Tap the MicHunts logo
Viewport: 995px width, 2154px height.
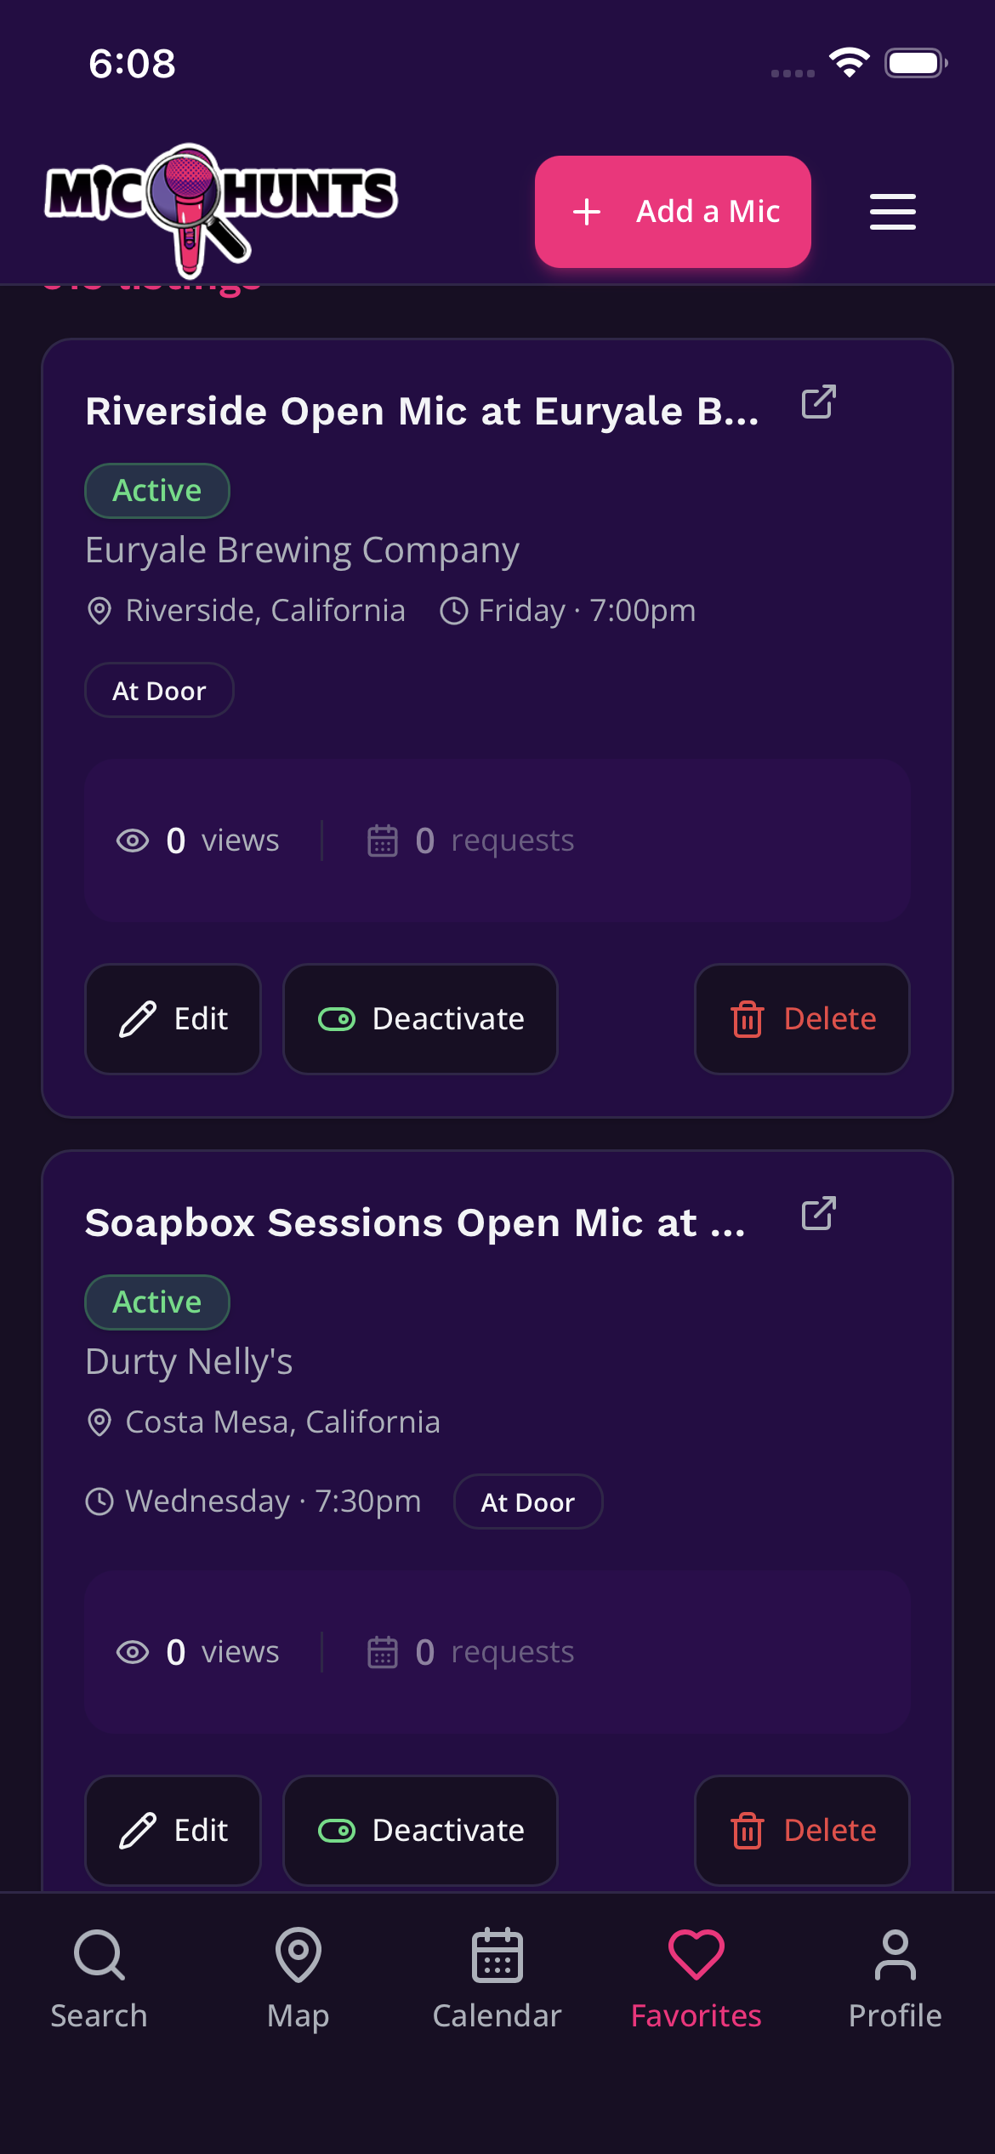coord(221,210)
